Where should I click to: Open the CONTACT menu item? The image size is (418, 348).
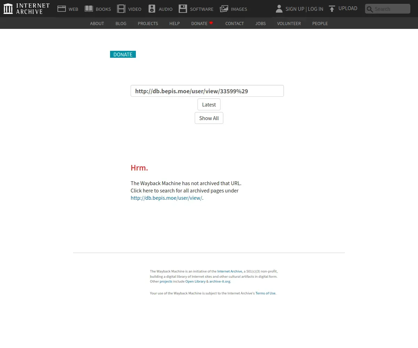pos(234,23)
